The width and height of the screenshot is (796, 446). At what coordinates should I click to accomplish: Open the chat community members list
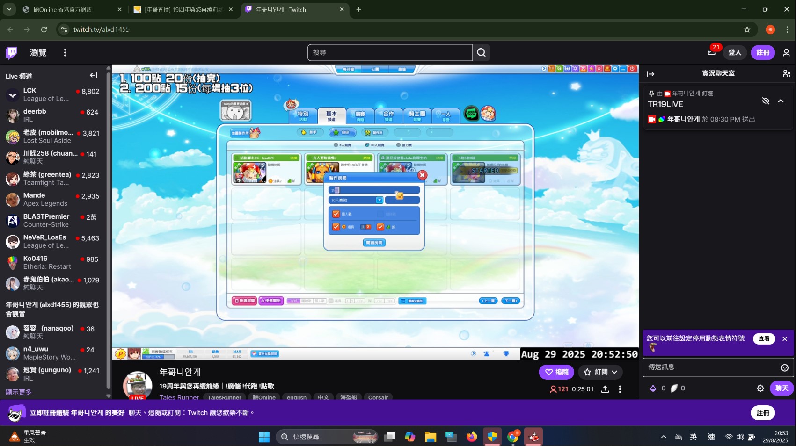[x=786, y=73]
